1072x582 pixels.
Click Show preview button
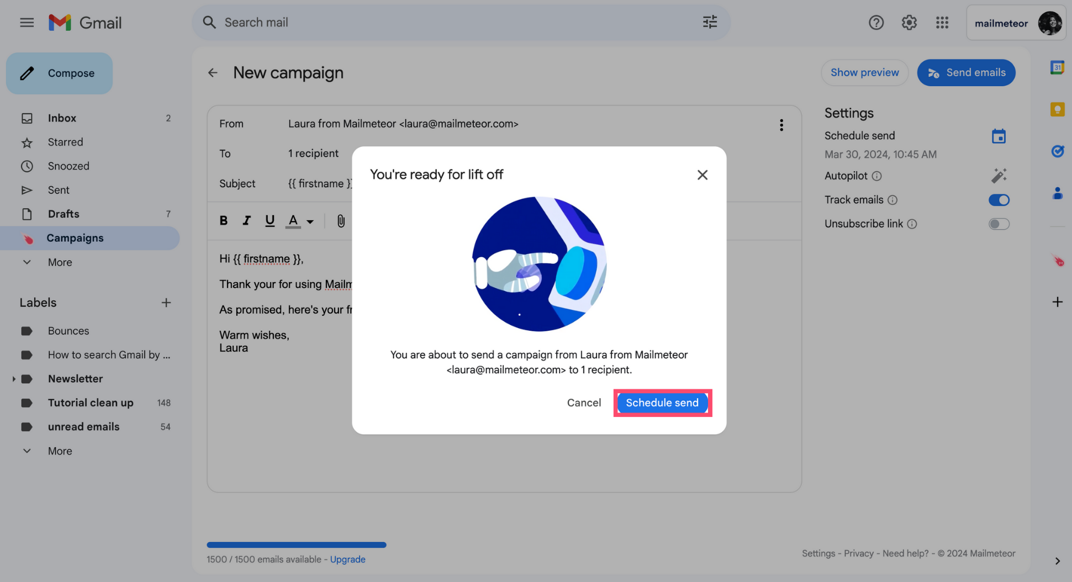(x=864, y=73)
